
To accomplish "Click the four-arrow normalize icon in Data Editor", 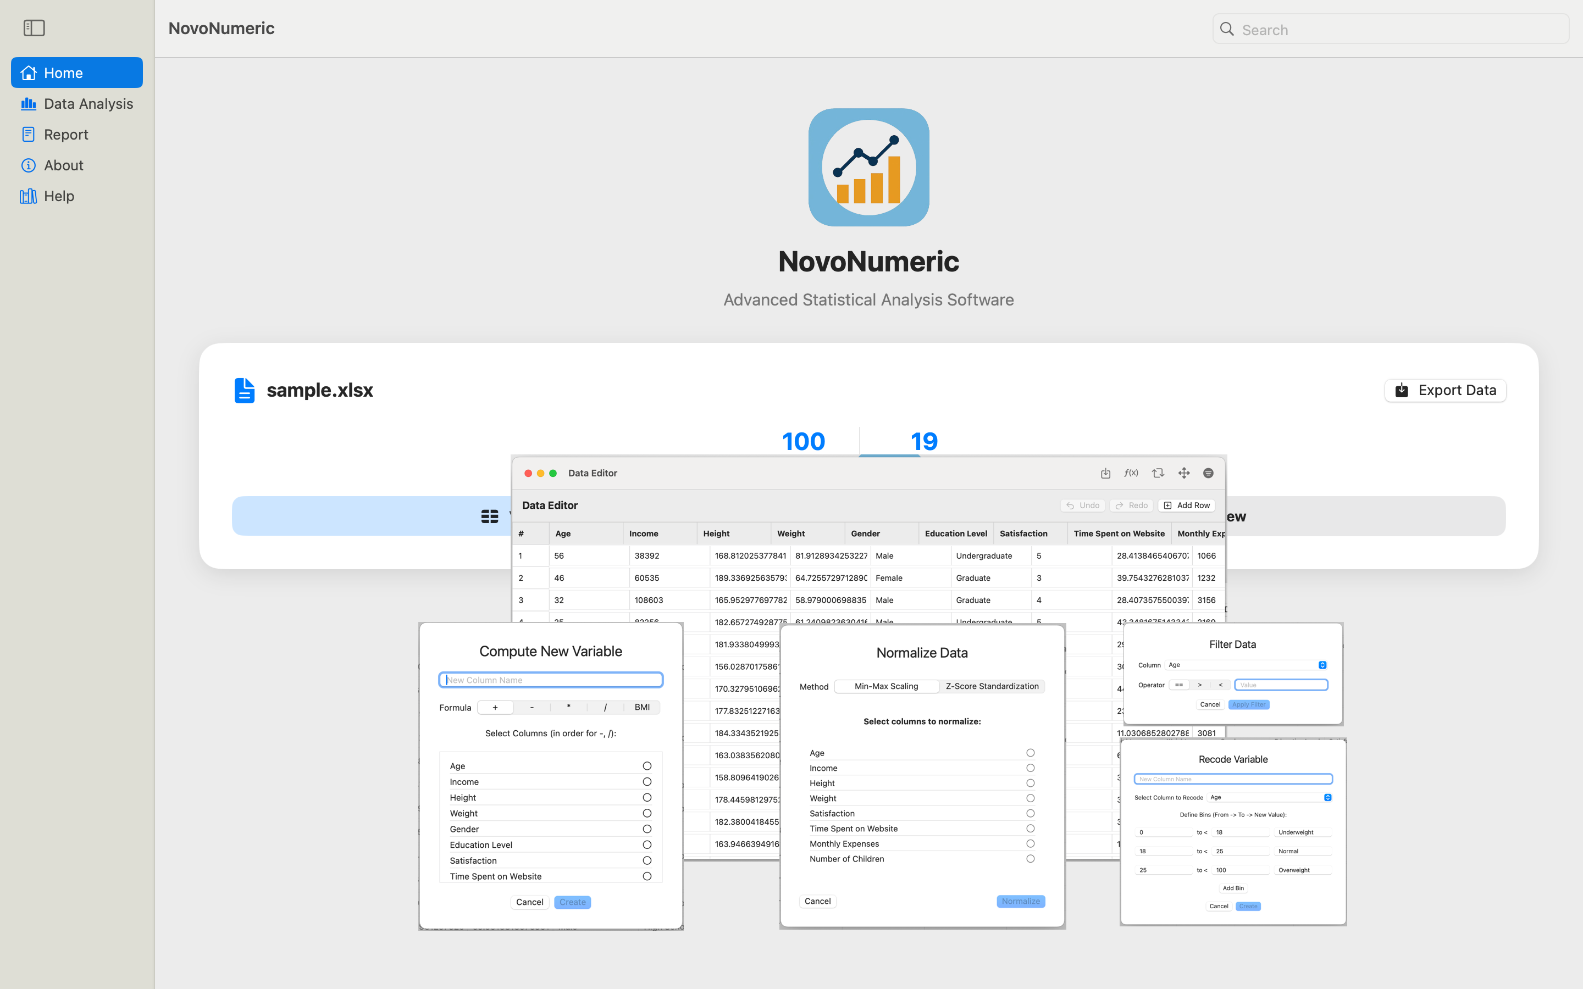I will pyautogui.click(x=1184, y=473).
